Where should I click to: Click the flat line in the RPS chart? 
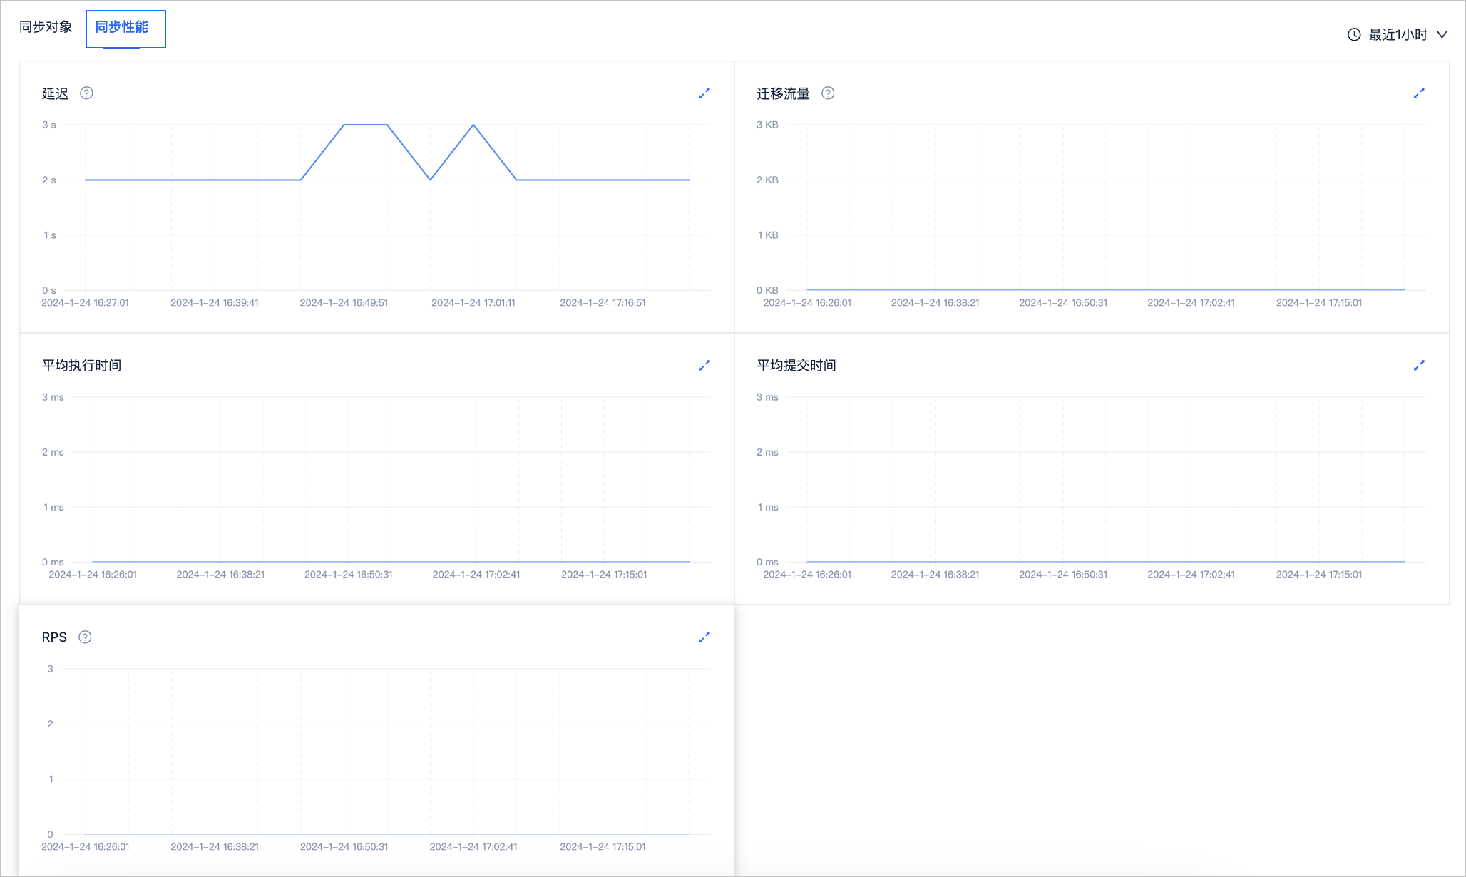tap(386, 834)
